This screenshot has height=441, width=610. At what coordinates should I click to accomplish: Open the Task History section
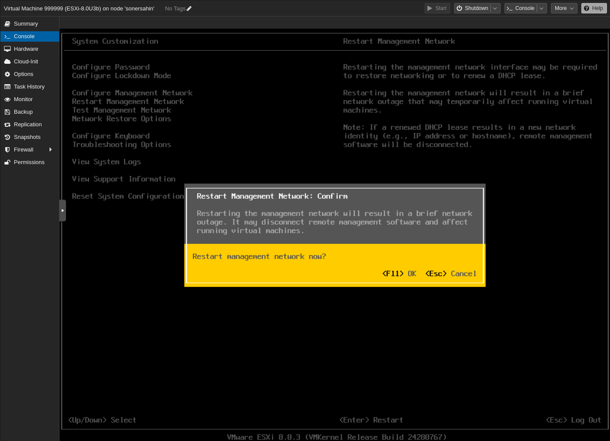pos(29,86)
